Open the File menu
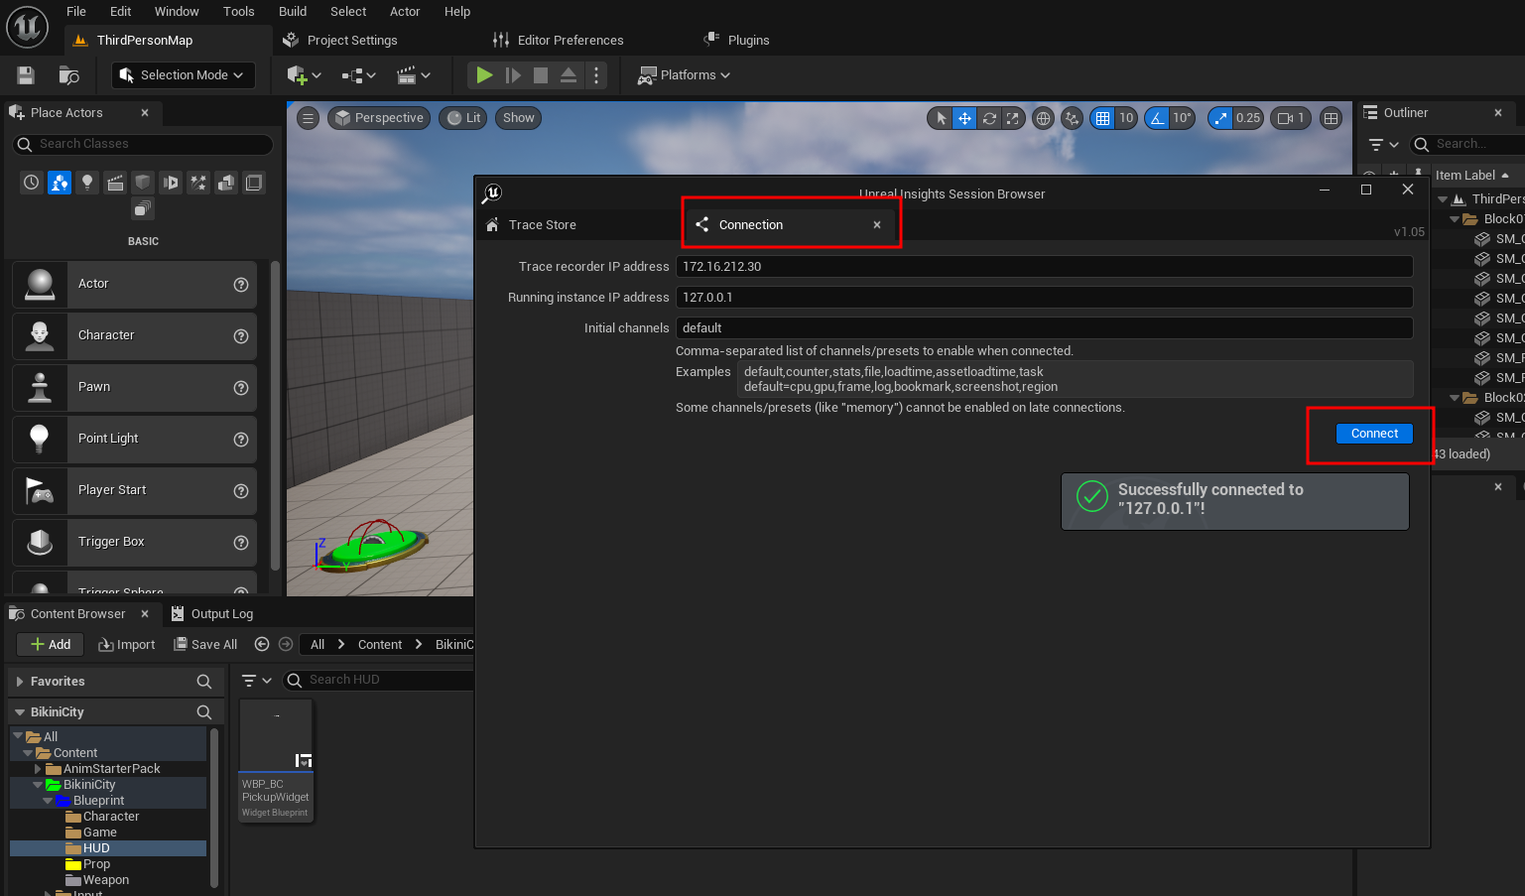This screenshot has width=1525, height=896. (x=76, y=12)
